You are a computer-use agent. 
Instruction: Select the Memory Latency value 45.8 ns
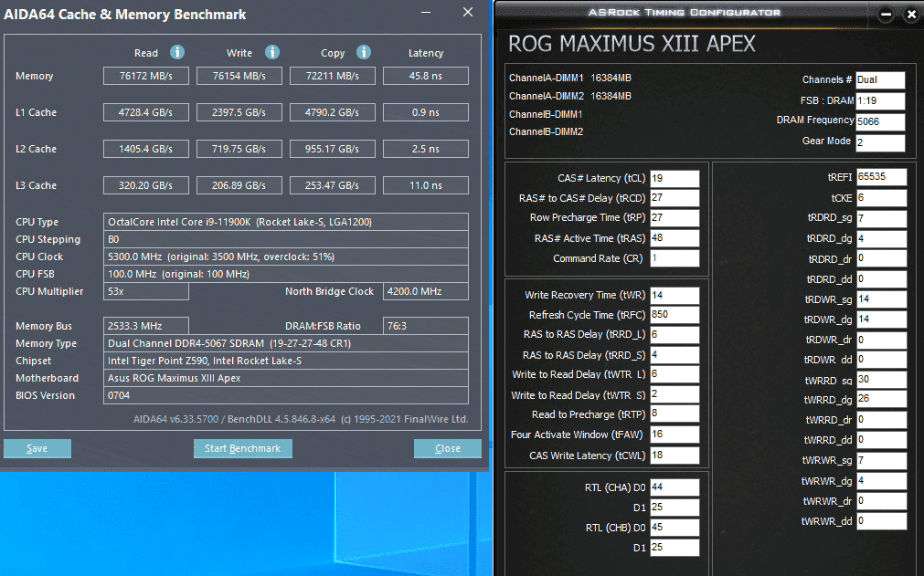[x=426, y=76]
